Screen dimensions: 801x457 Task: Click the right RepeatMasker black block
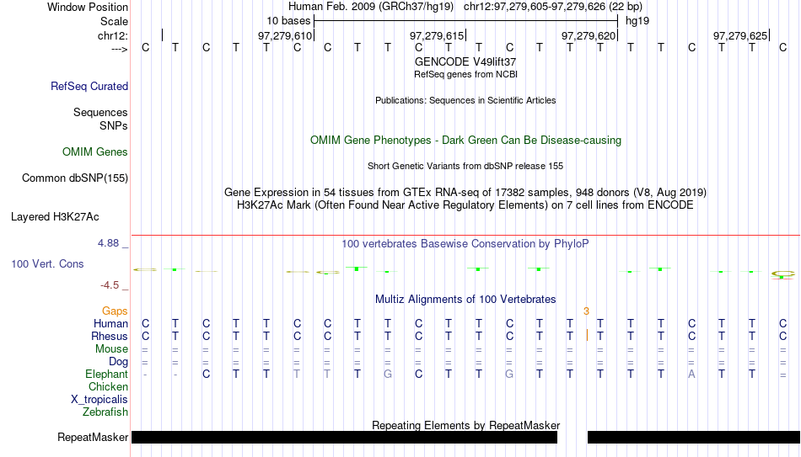click(694, 437)
